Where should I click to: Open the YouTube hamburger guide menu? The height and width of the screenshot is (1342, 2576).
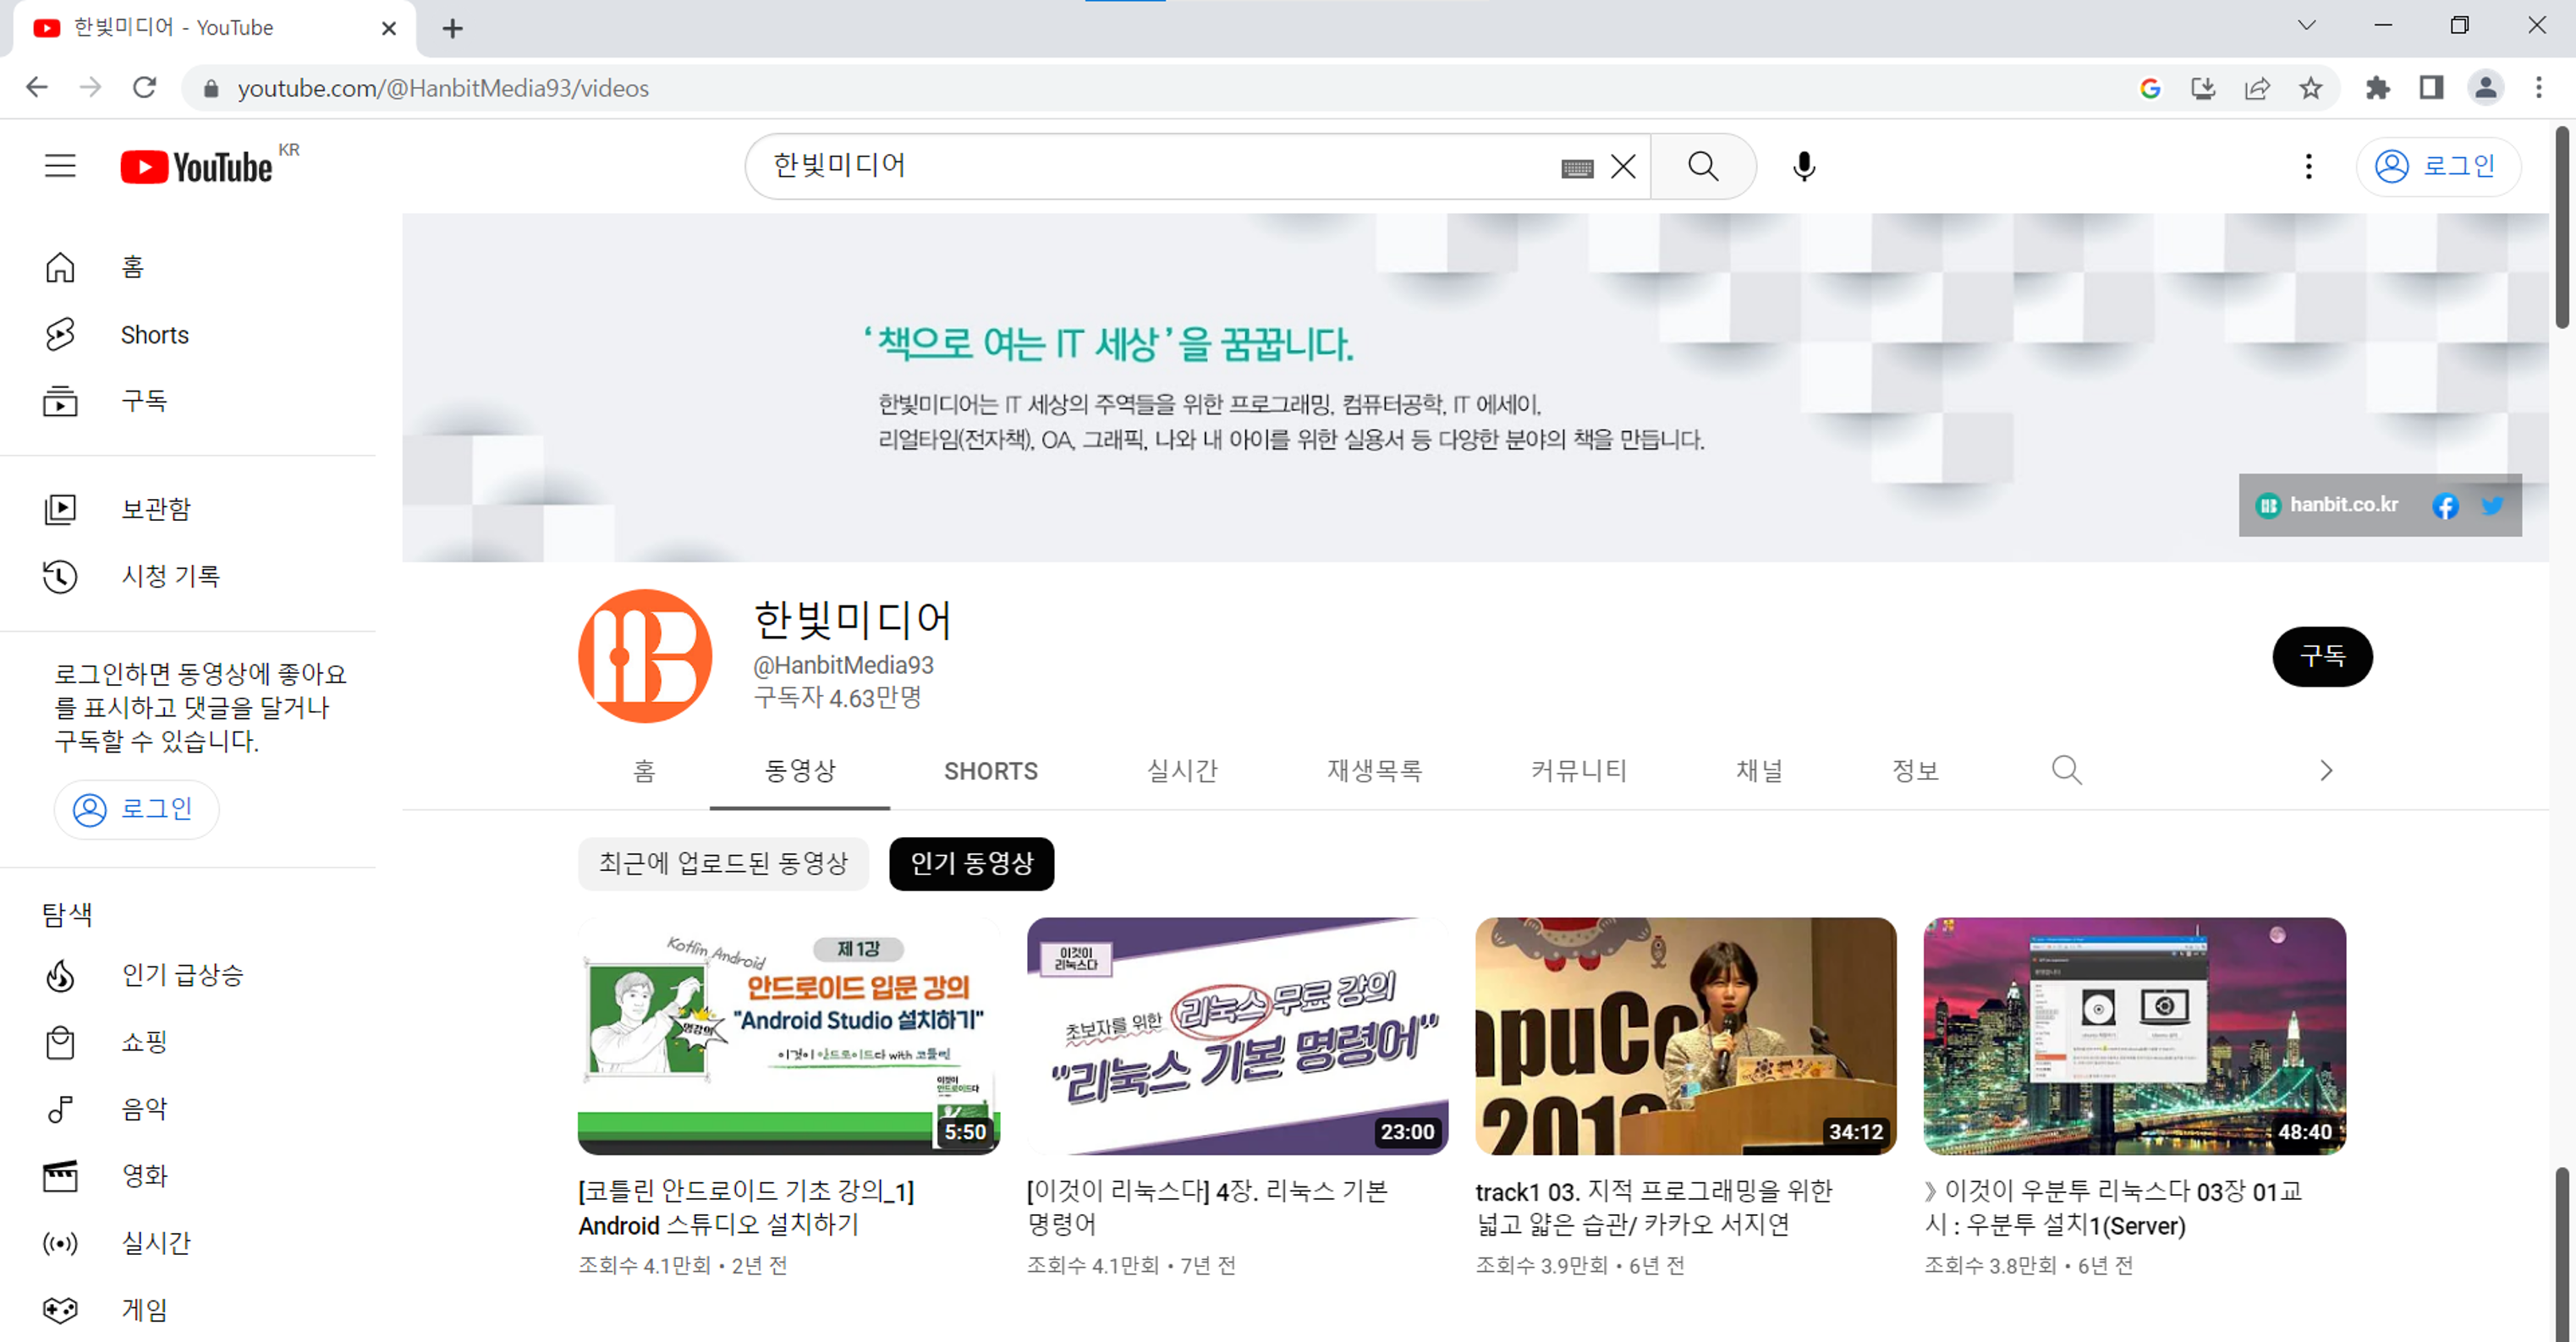(x=60, y=166)
